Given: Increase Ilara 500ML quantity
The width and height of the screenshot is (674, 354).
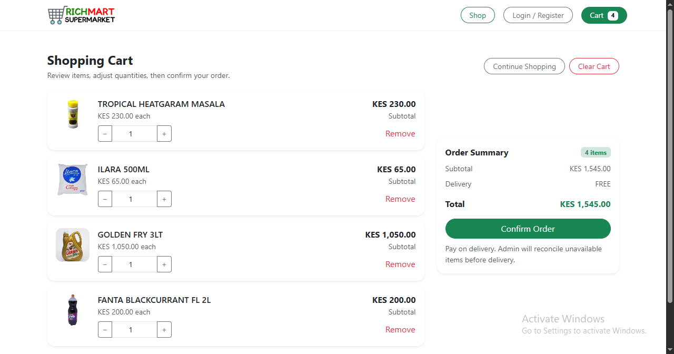Looking at the screenshot, I should pos(164,199).
